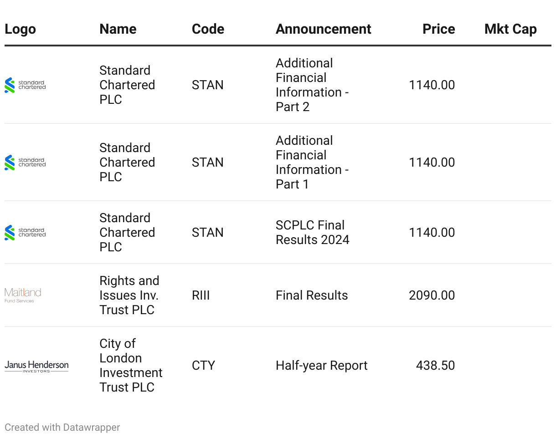This screenshot has width=556, height=438.
Task: Select the Announcement column header
Action: [324, 29]
